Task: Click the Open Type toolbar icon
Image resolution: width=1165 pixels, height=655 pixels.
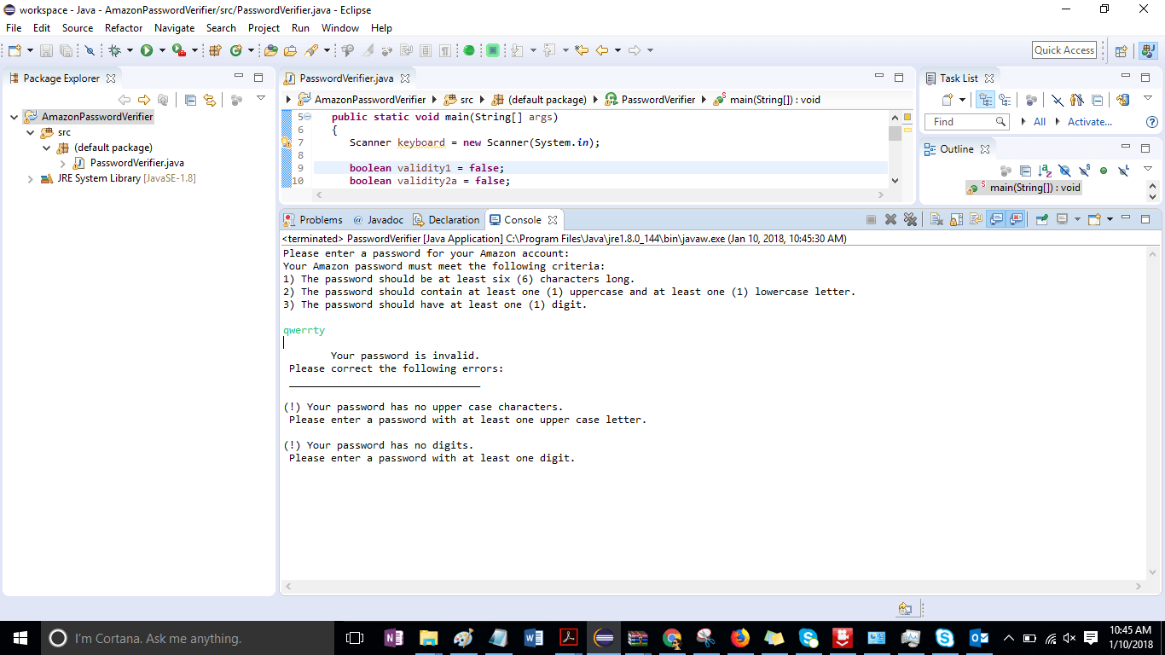Action: click(271, 51)
